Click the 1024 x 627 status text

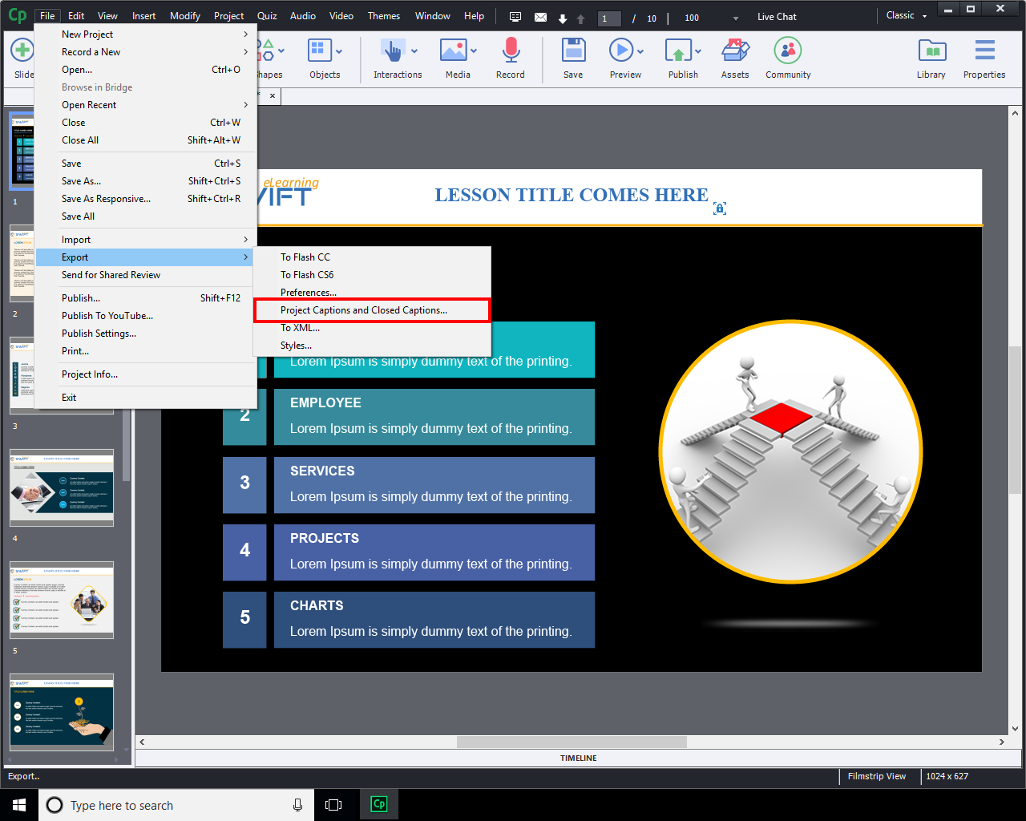click(947, 776)
